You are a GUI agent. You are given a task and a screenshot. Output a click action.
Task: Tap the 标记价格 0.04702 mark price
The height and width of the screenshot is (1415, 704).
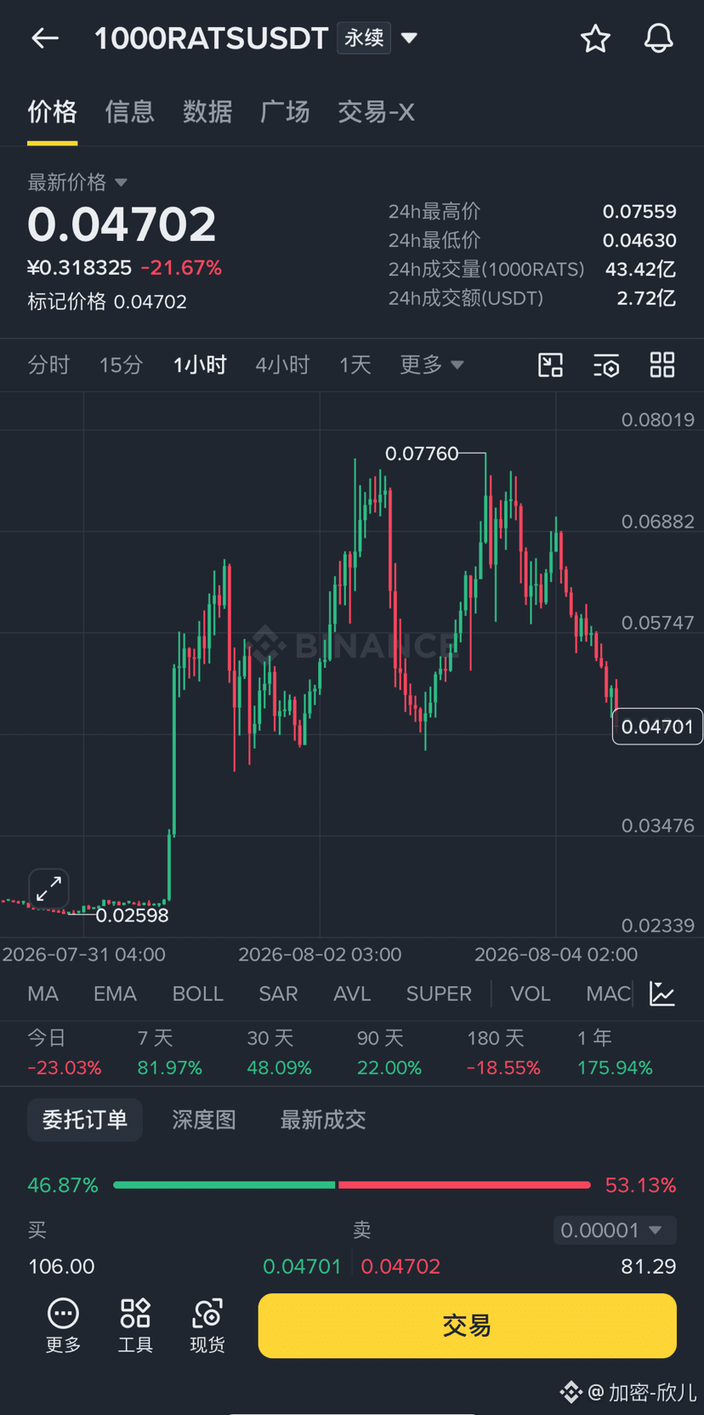pos(107,302)
